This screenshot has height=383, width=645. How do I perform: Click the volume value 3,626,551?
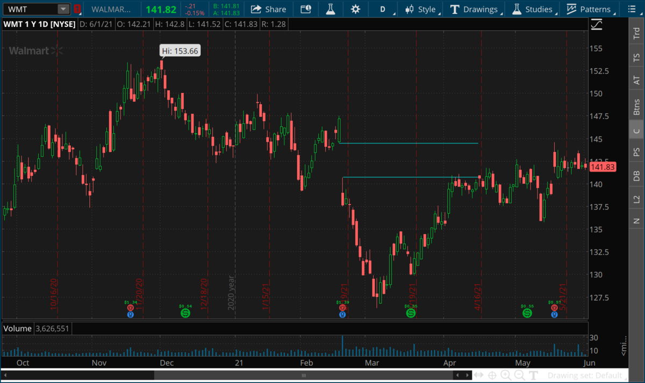(52, 328)
